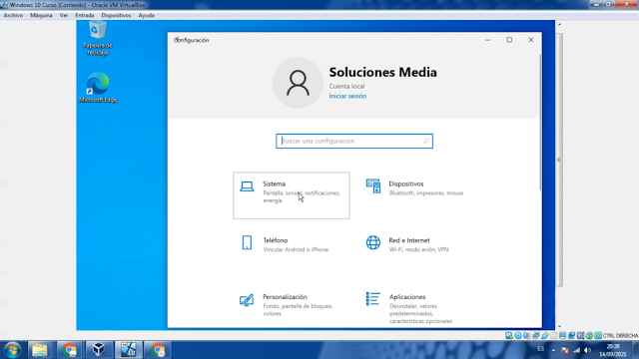Click the VirtualBox hard disk status icon
Viewport: 639px width, 359px height.
[509, 336]
